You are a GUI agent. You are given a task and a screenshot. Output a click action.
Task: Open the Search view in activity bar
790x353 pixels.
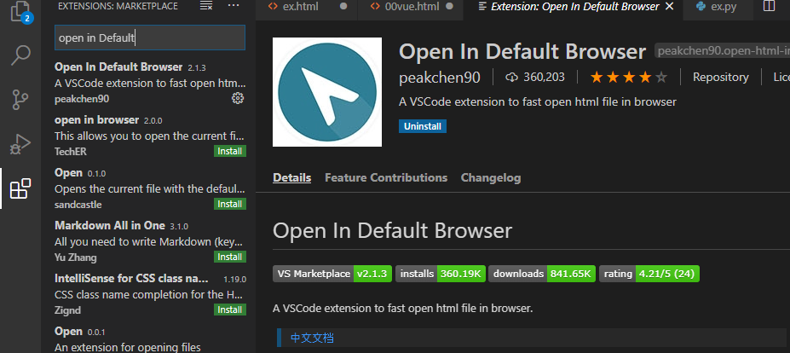tap(20, 55)
